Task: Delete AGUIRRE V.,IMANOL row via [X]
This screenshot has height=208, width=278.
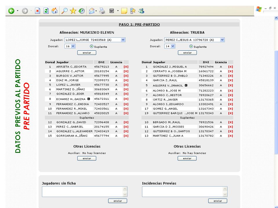Action: 231,85
